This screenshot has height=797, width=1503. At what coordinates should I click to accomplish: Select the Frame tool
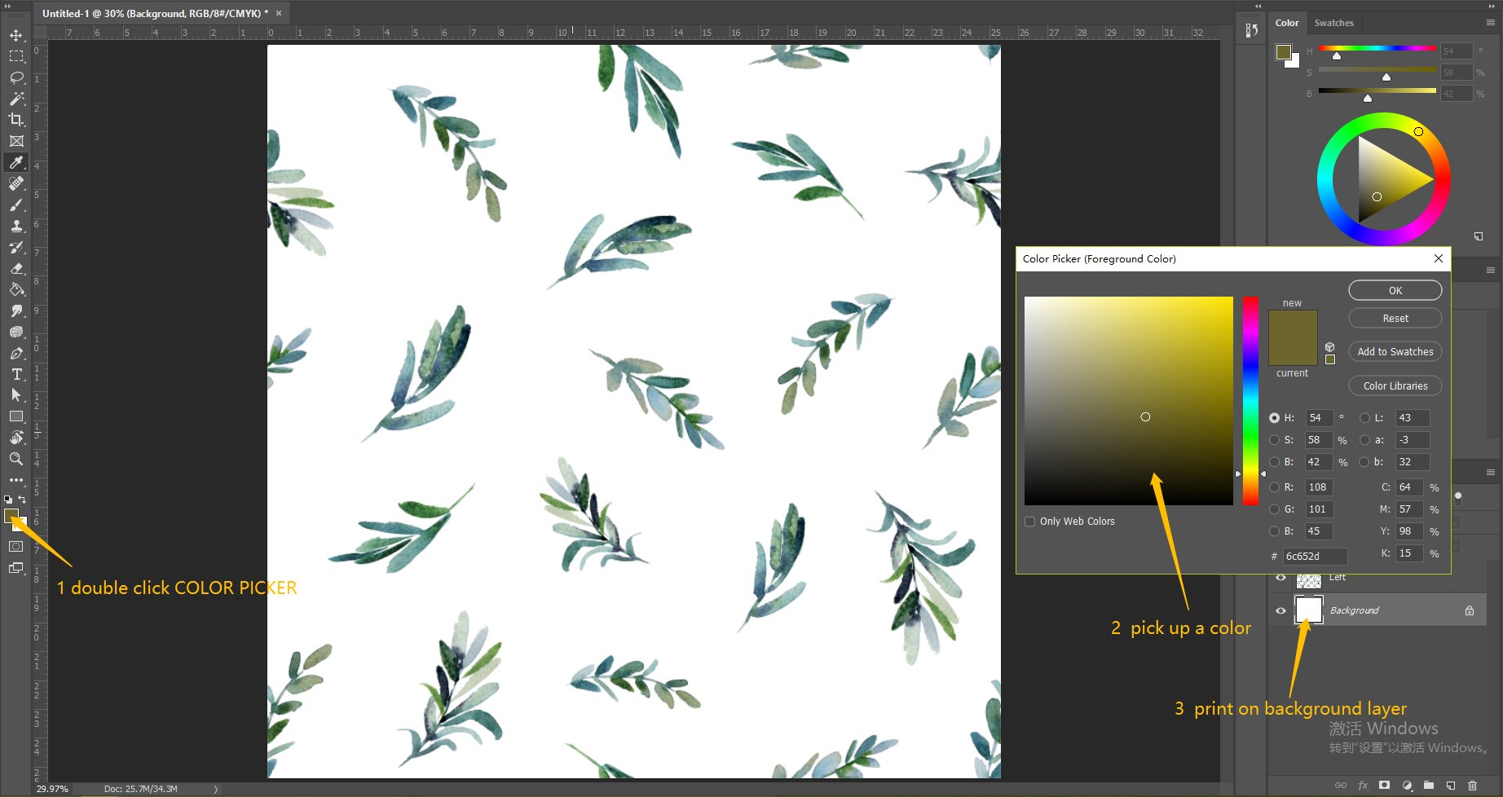[16, 141]
